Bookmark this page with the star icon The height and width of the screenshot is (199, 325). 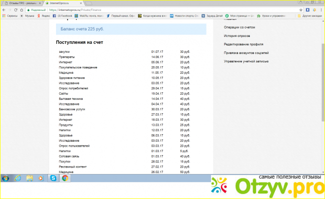click(x=300, y=10)
